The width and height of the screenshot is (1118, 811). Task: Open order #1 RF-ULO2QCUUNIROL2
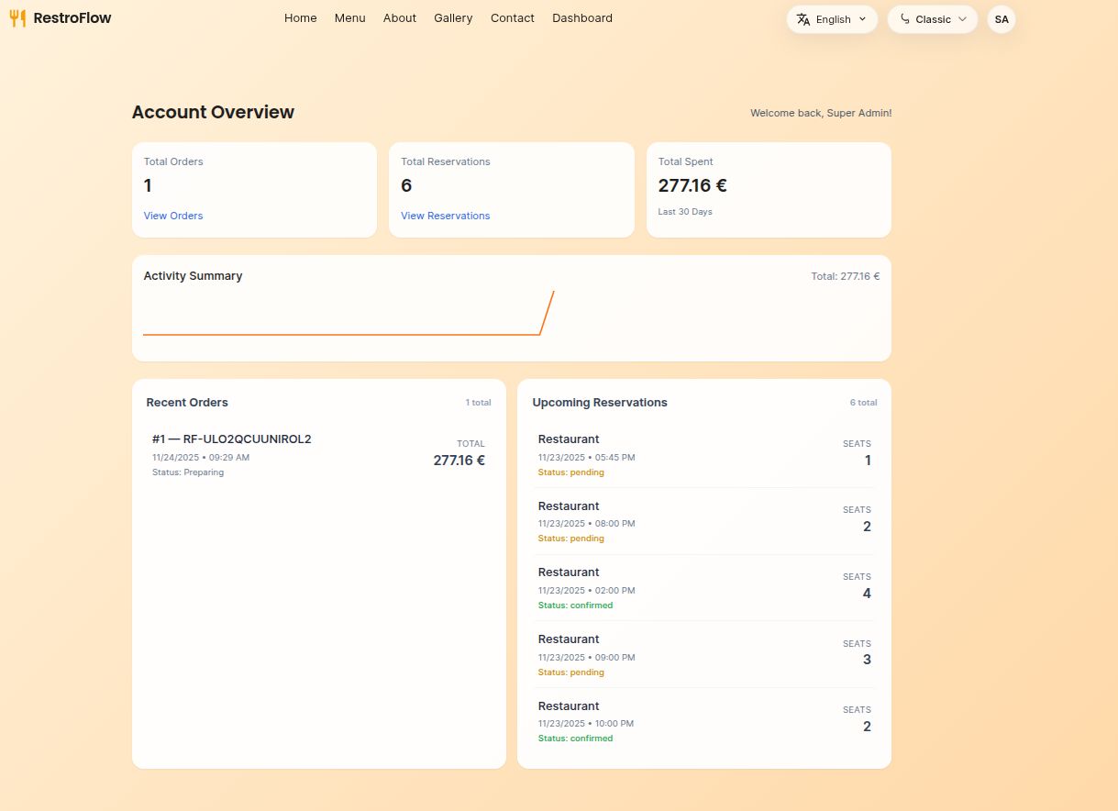pyautogui.click(x=231, y=439)
